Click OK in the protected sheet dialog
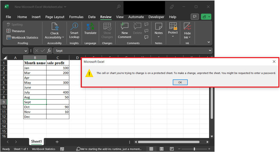This screenshot has width=280, height=152. (x=180, y=82)
